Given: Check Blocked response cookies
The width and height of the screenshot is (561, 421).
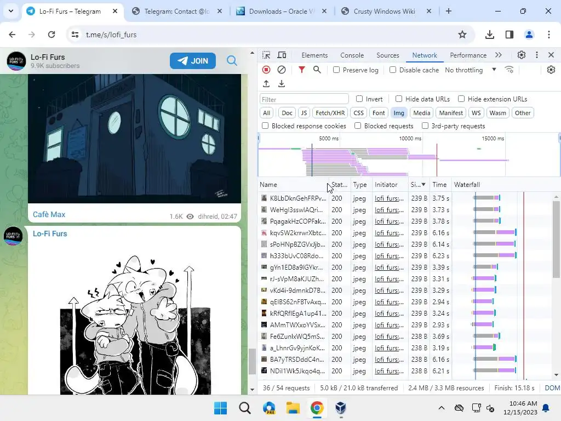Looking at the screenshot, I should click(265, 126).
